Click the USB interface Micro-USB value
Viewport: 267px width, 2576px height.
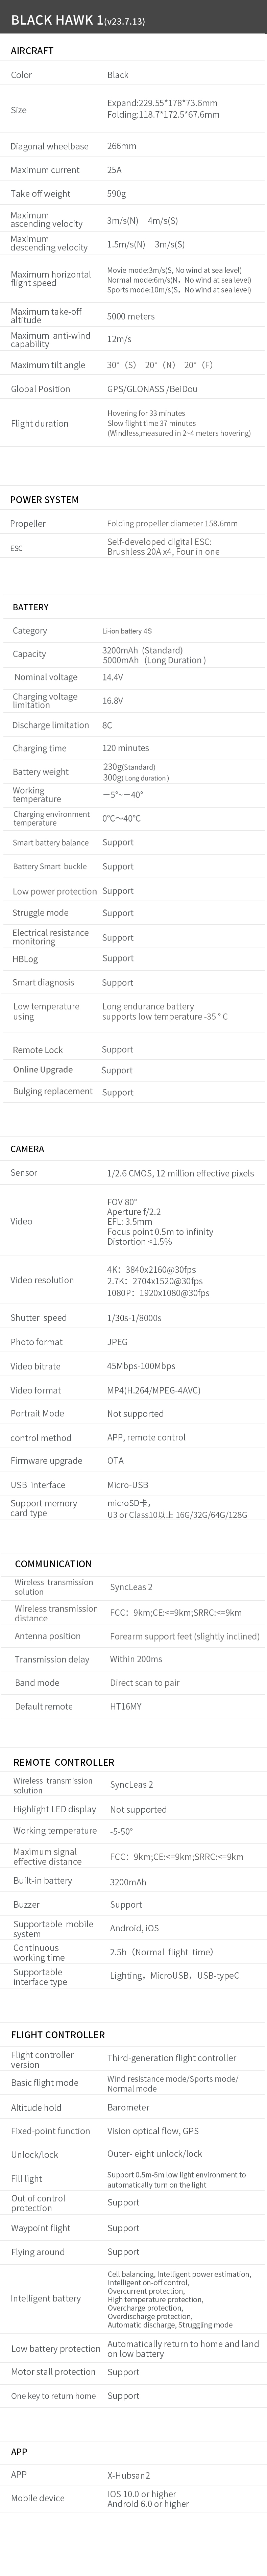(128, 1485)
